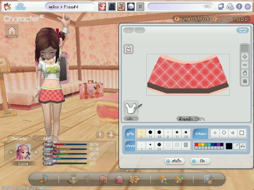Click the overlapping windows icon in the top bar
The width and height of the screenshot is (254, 190).
221,7
